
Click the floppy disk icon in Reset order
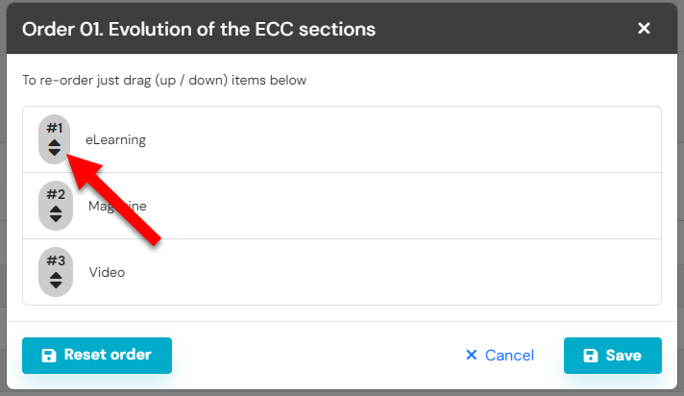point(48,356)
